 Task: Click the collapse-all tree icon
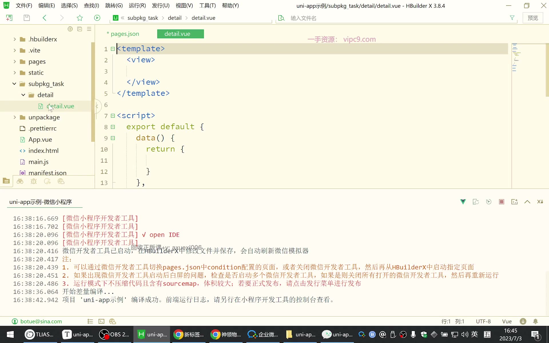80,29
